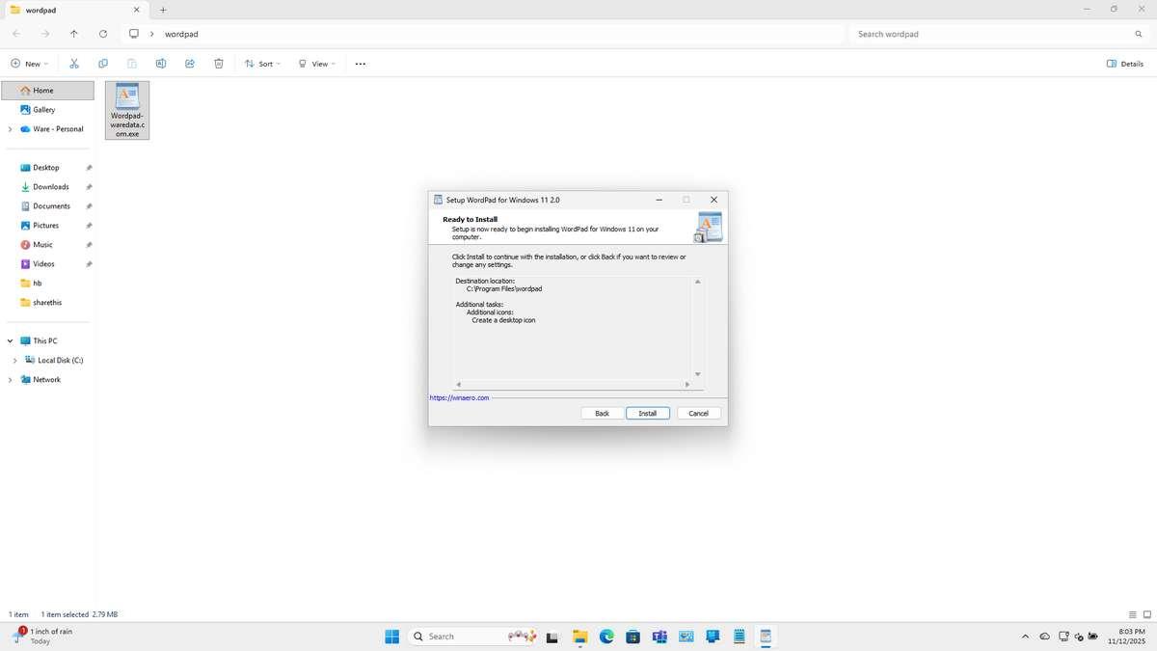The width and height of the screenshot is (1157, 651).
Task: Delete the file using the trash icon
Action: tap(219, 63)
